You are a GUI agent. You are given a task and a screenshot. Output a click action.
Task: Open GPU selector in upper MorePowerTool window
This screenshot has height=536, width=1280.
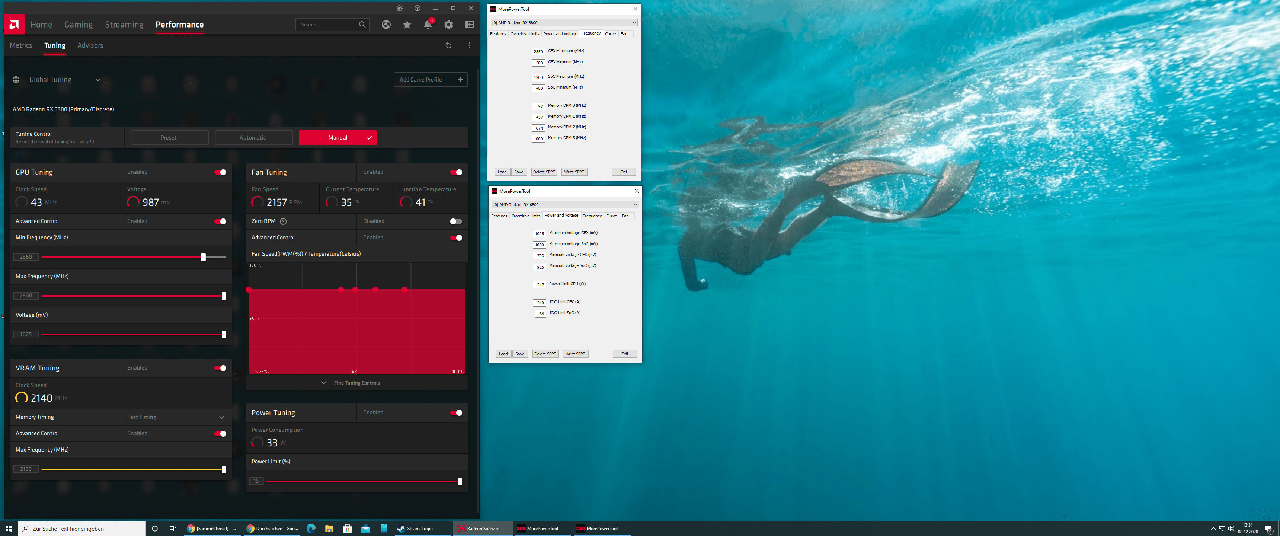(564, 22)
